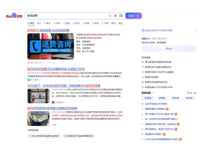Click the 换一换 refresh icon

pyautogui.click(x=188, y=93)
